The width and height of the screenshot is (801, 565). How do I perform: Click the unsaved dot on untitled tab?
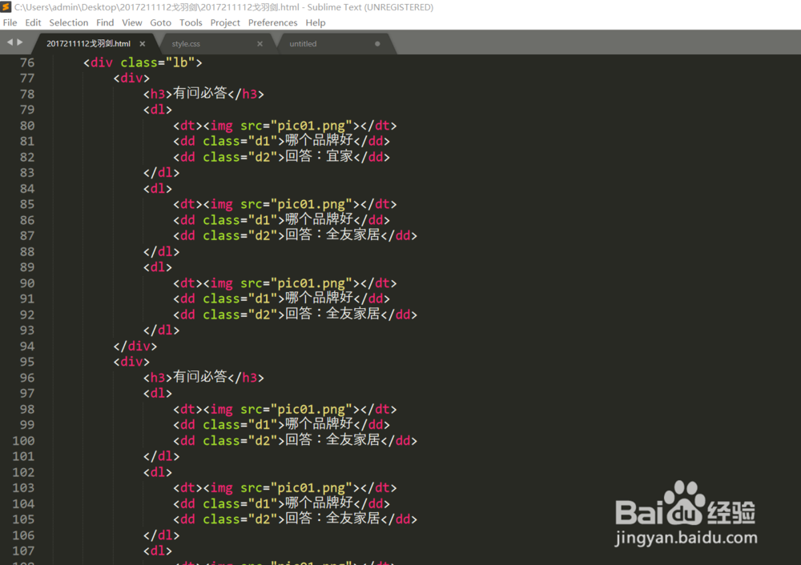click(x=377, y=44)
